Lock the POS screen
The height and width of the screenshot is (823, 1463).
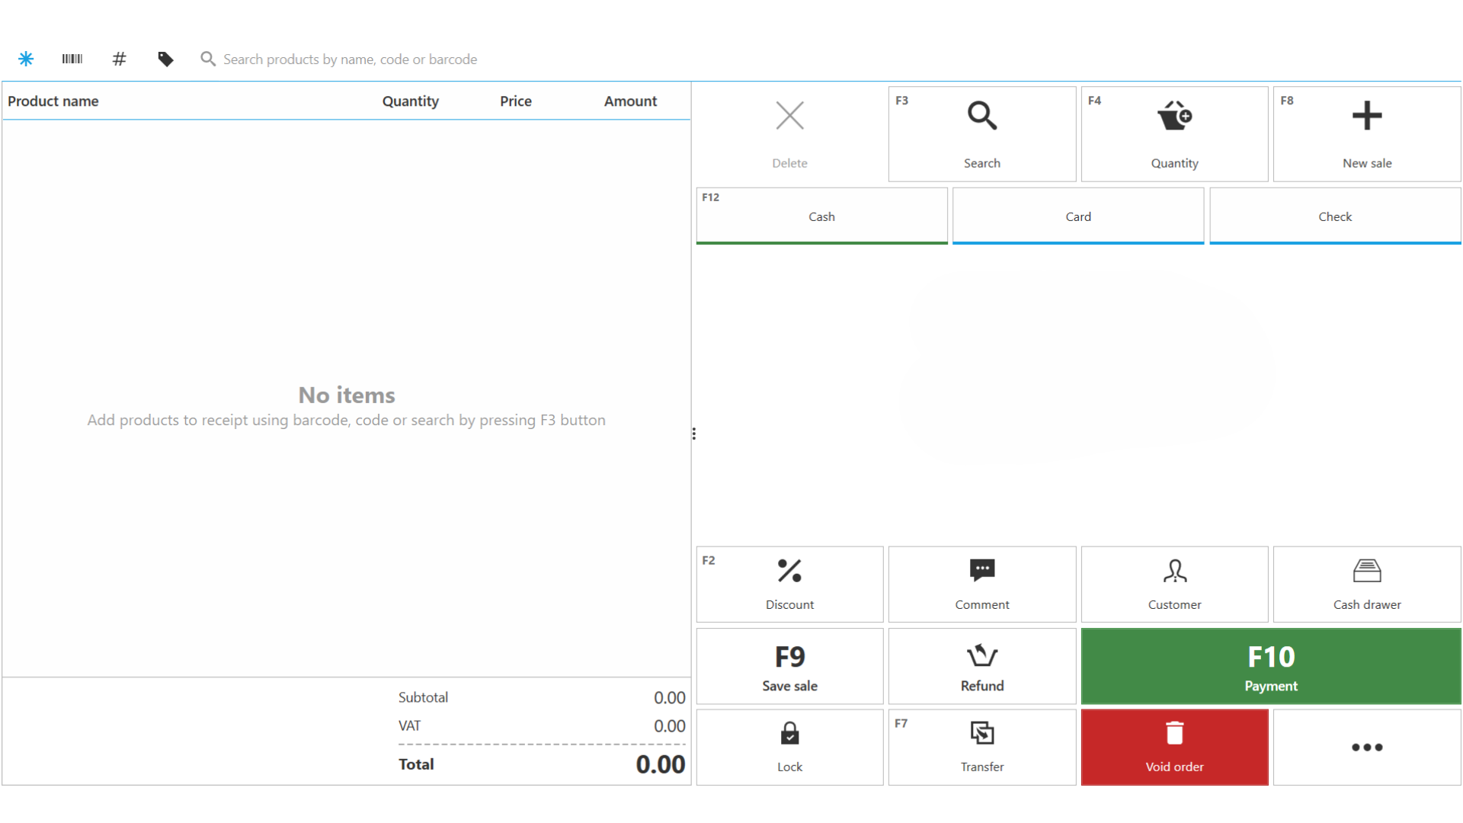click(x=789, y=747)
